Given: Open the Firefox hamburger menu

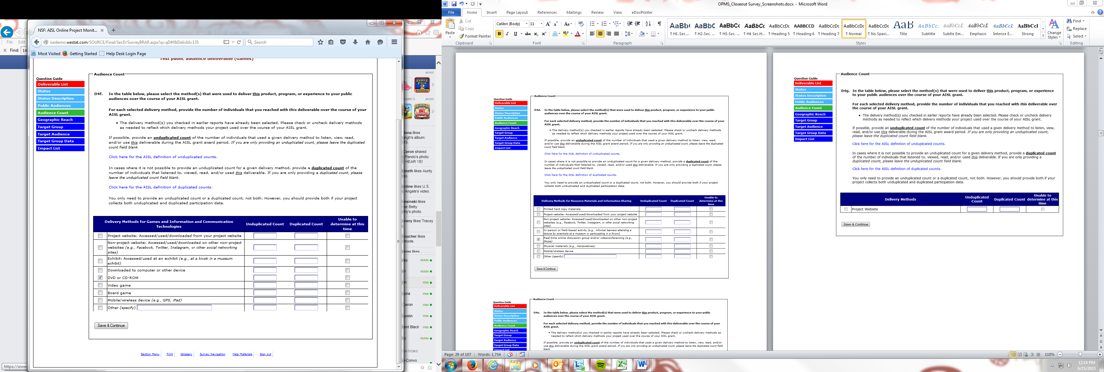Looking at the screenshot, I should tap(394, 42).
